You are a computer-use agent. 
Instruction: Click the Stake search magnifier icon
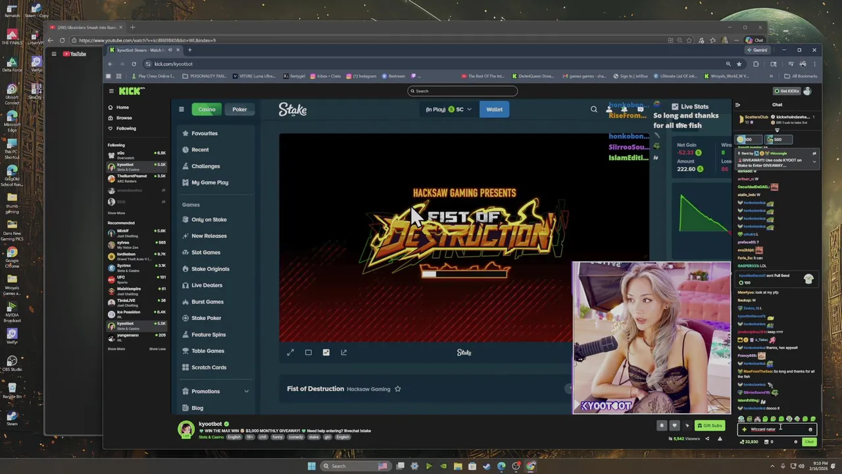[x=594, y=109]
